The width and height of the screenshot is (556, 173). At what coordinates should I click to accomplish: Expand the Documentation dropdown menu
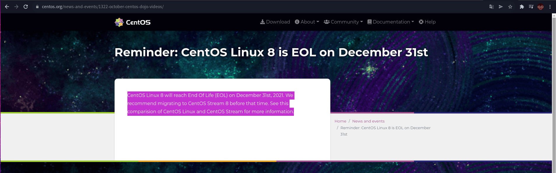390,22
